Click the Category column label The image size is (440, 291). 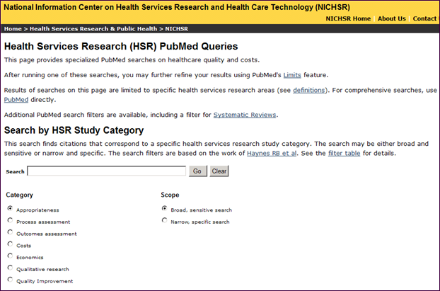coord(19,195)
